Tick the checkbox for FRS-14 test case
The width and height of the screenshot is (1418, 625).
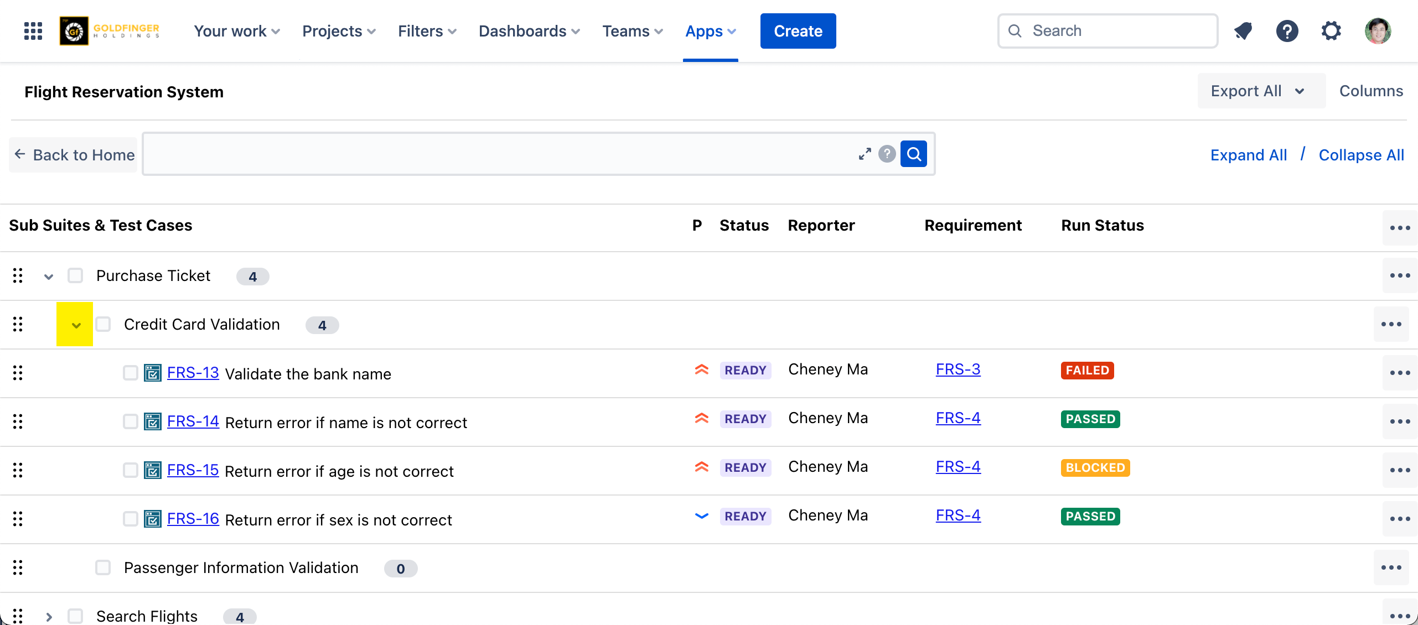tap(131, 421)
